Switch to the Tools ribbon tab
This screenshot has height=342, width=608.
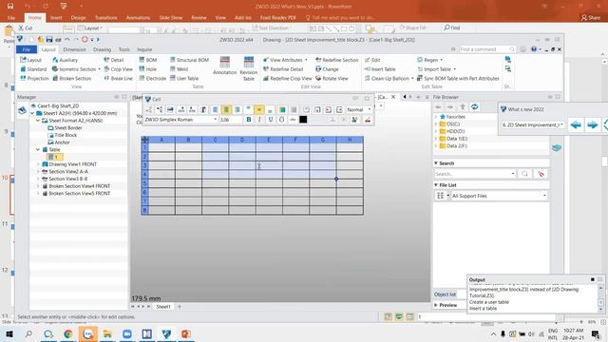coord(124,49)
